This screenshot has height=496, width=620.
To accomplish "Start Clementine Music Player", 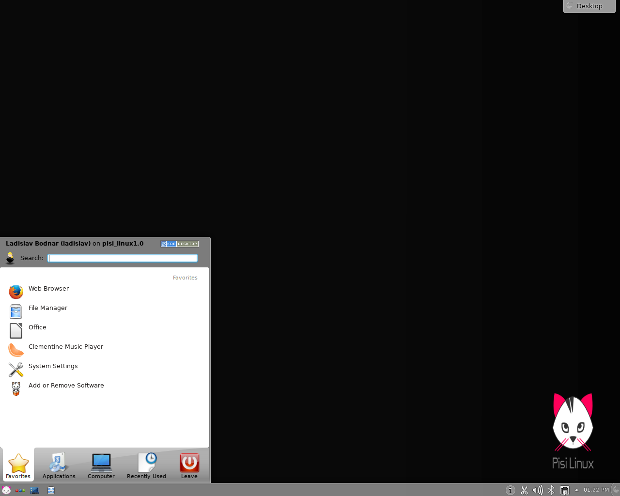I will point(104,350).
